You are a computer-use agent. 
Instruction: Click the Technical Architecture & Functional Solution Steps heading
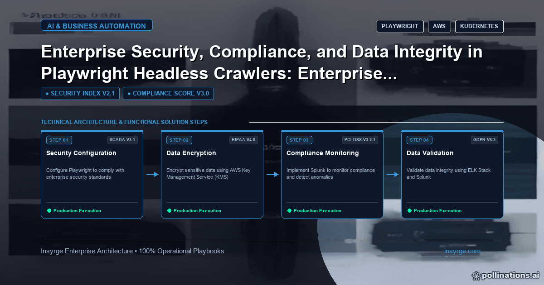(124, 122)
